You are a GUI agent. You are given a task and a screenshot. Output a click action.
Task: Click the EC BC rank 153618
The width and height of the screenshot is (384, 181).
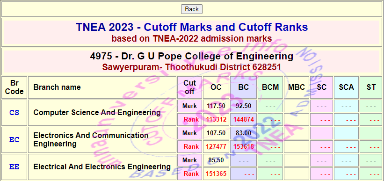pyautogui.click(x=244, y=147)
